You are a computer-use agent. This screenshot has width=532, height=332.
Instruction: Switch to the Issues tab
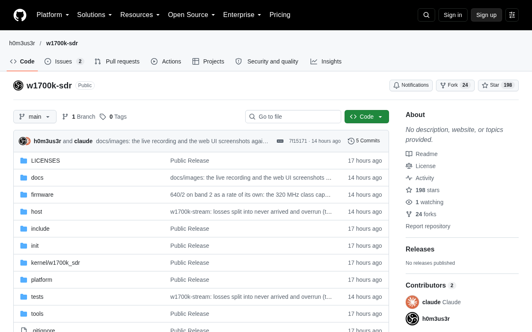click(64, 61)
